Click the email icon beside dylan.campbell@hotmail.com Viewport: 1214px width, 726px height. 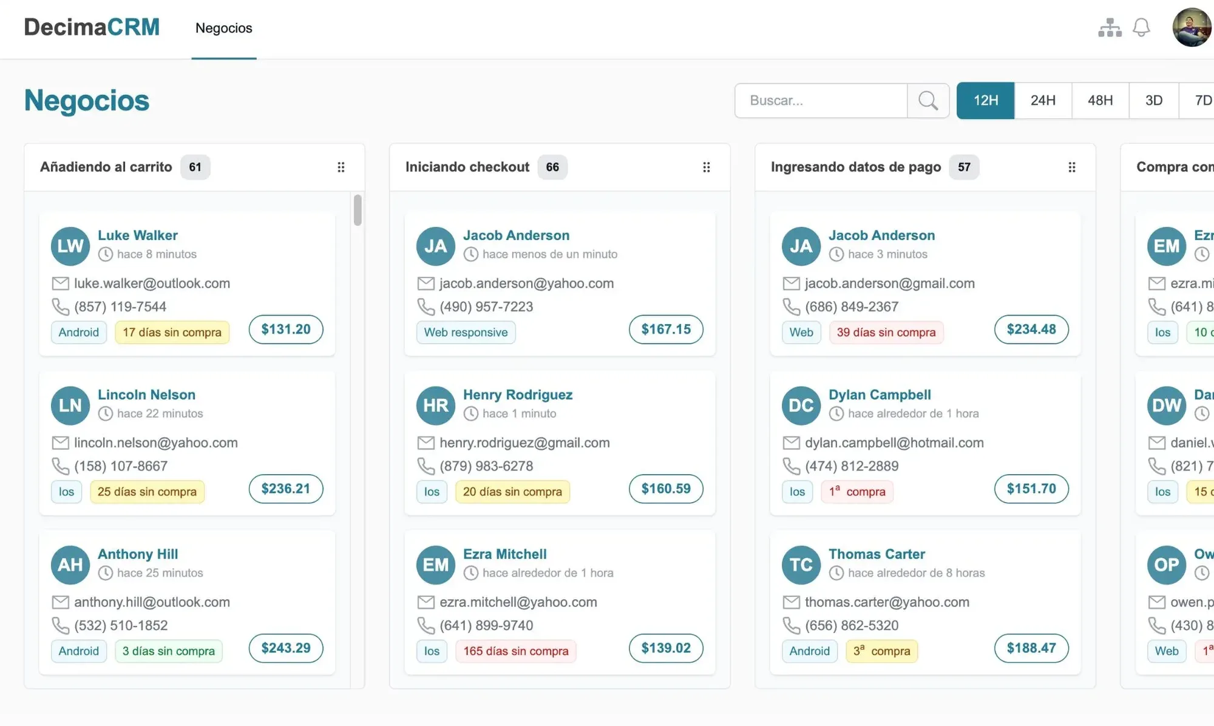791,443
